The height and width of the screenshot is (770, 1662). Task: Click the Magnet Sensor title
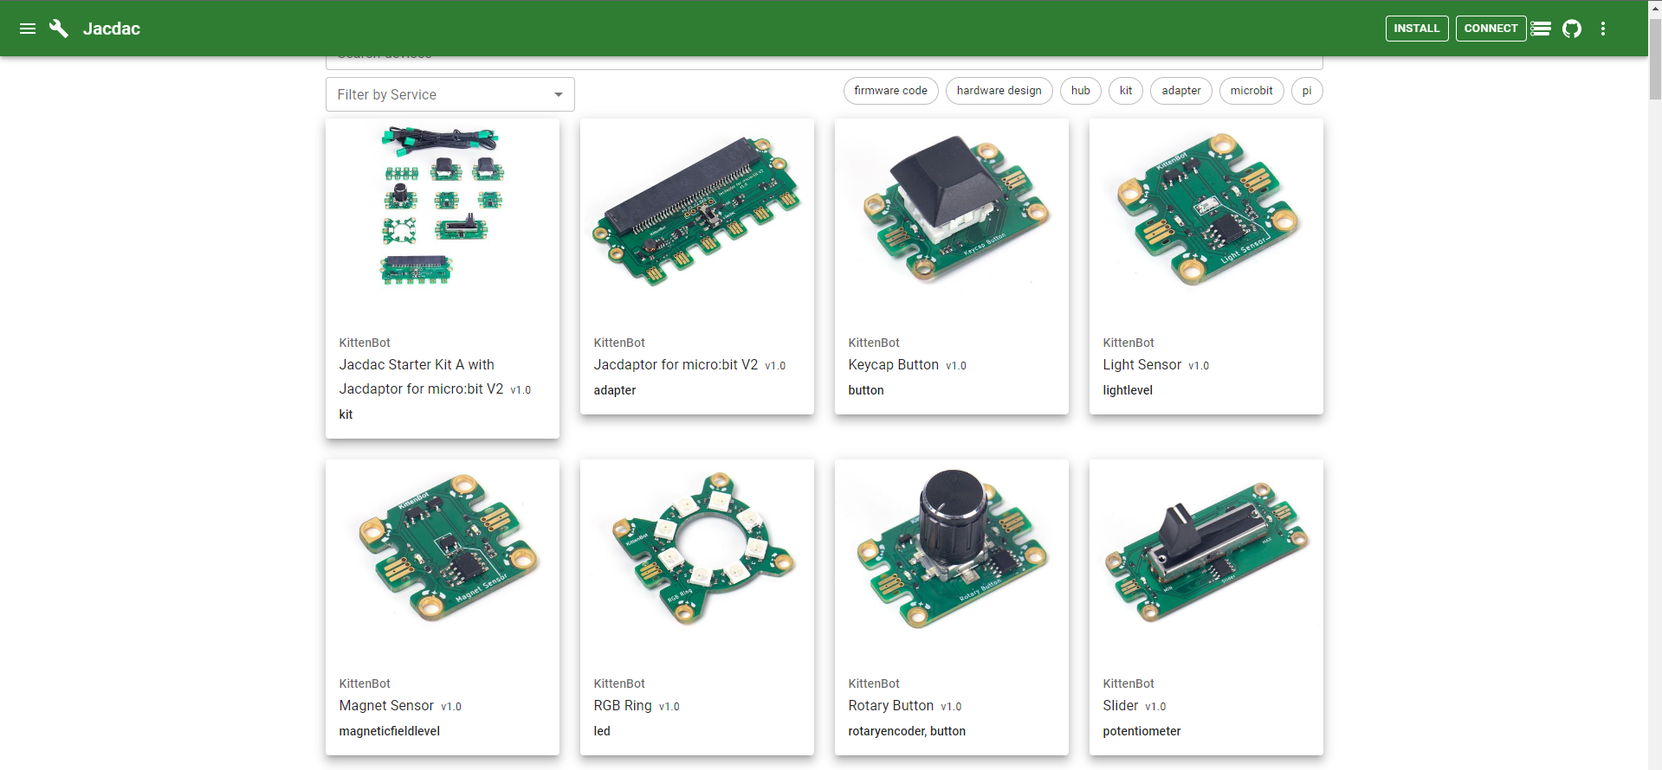(386, 706)
